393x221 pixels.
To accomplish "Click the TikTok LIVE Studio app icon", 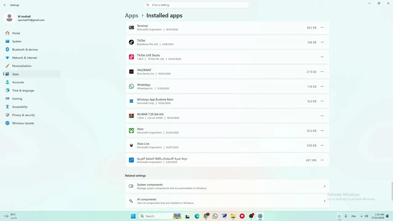I will tap(131, 57).
